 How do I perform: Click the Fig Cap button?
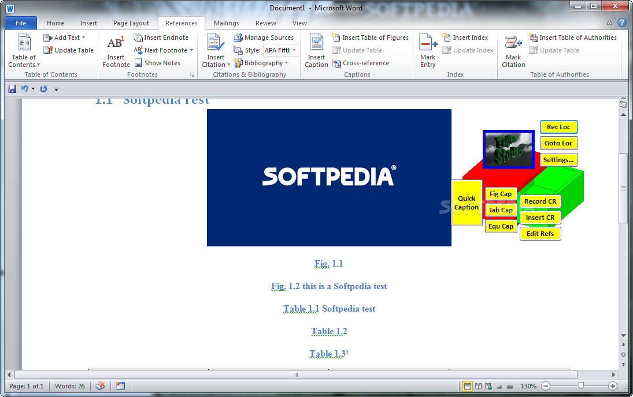coord(501,194)
